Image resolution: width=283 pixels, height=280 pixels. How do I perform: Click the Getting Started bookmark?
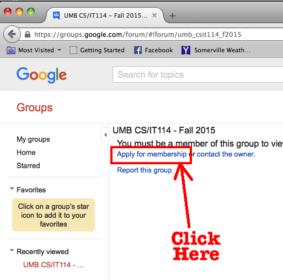click(x=97, y=50)
